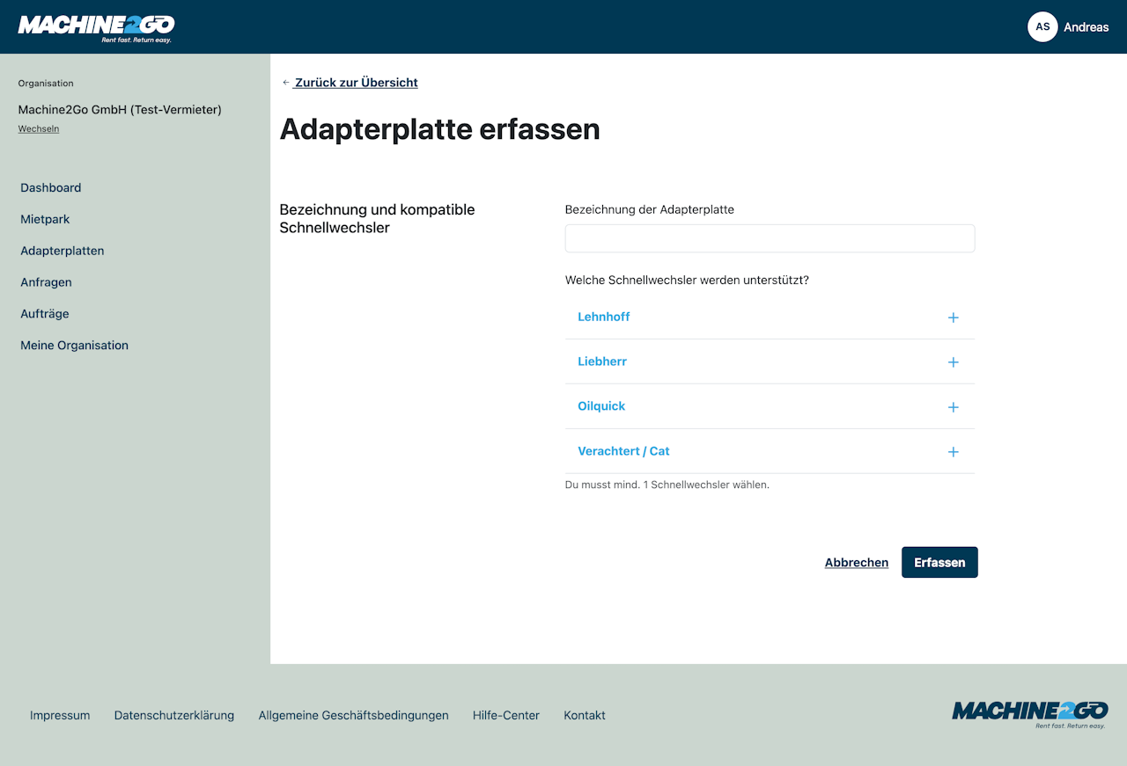Click the plus icon beside Liebherr
Image resolution: width=1127 pixels, height=766 pixels.
point(953,362)
